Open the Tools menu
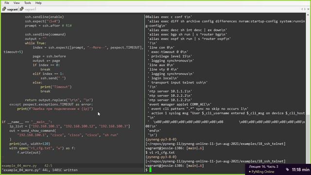 [x=27, y=3]
